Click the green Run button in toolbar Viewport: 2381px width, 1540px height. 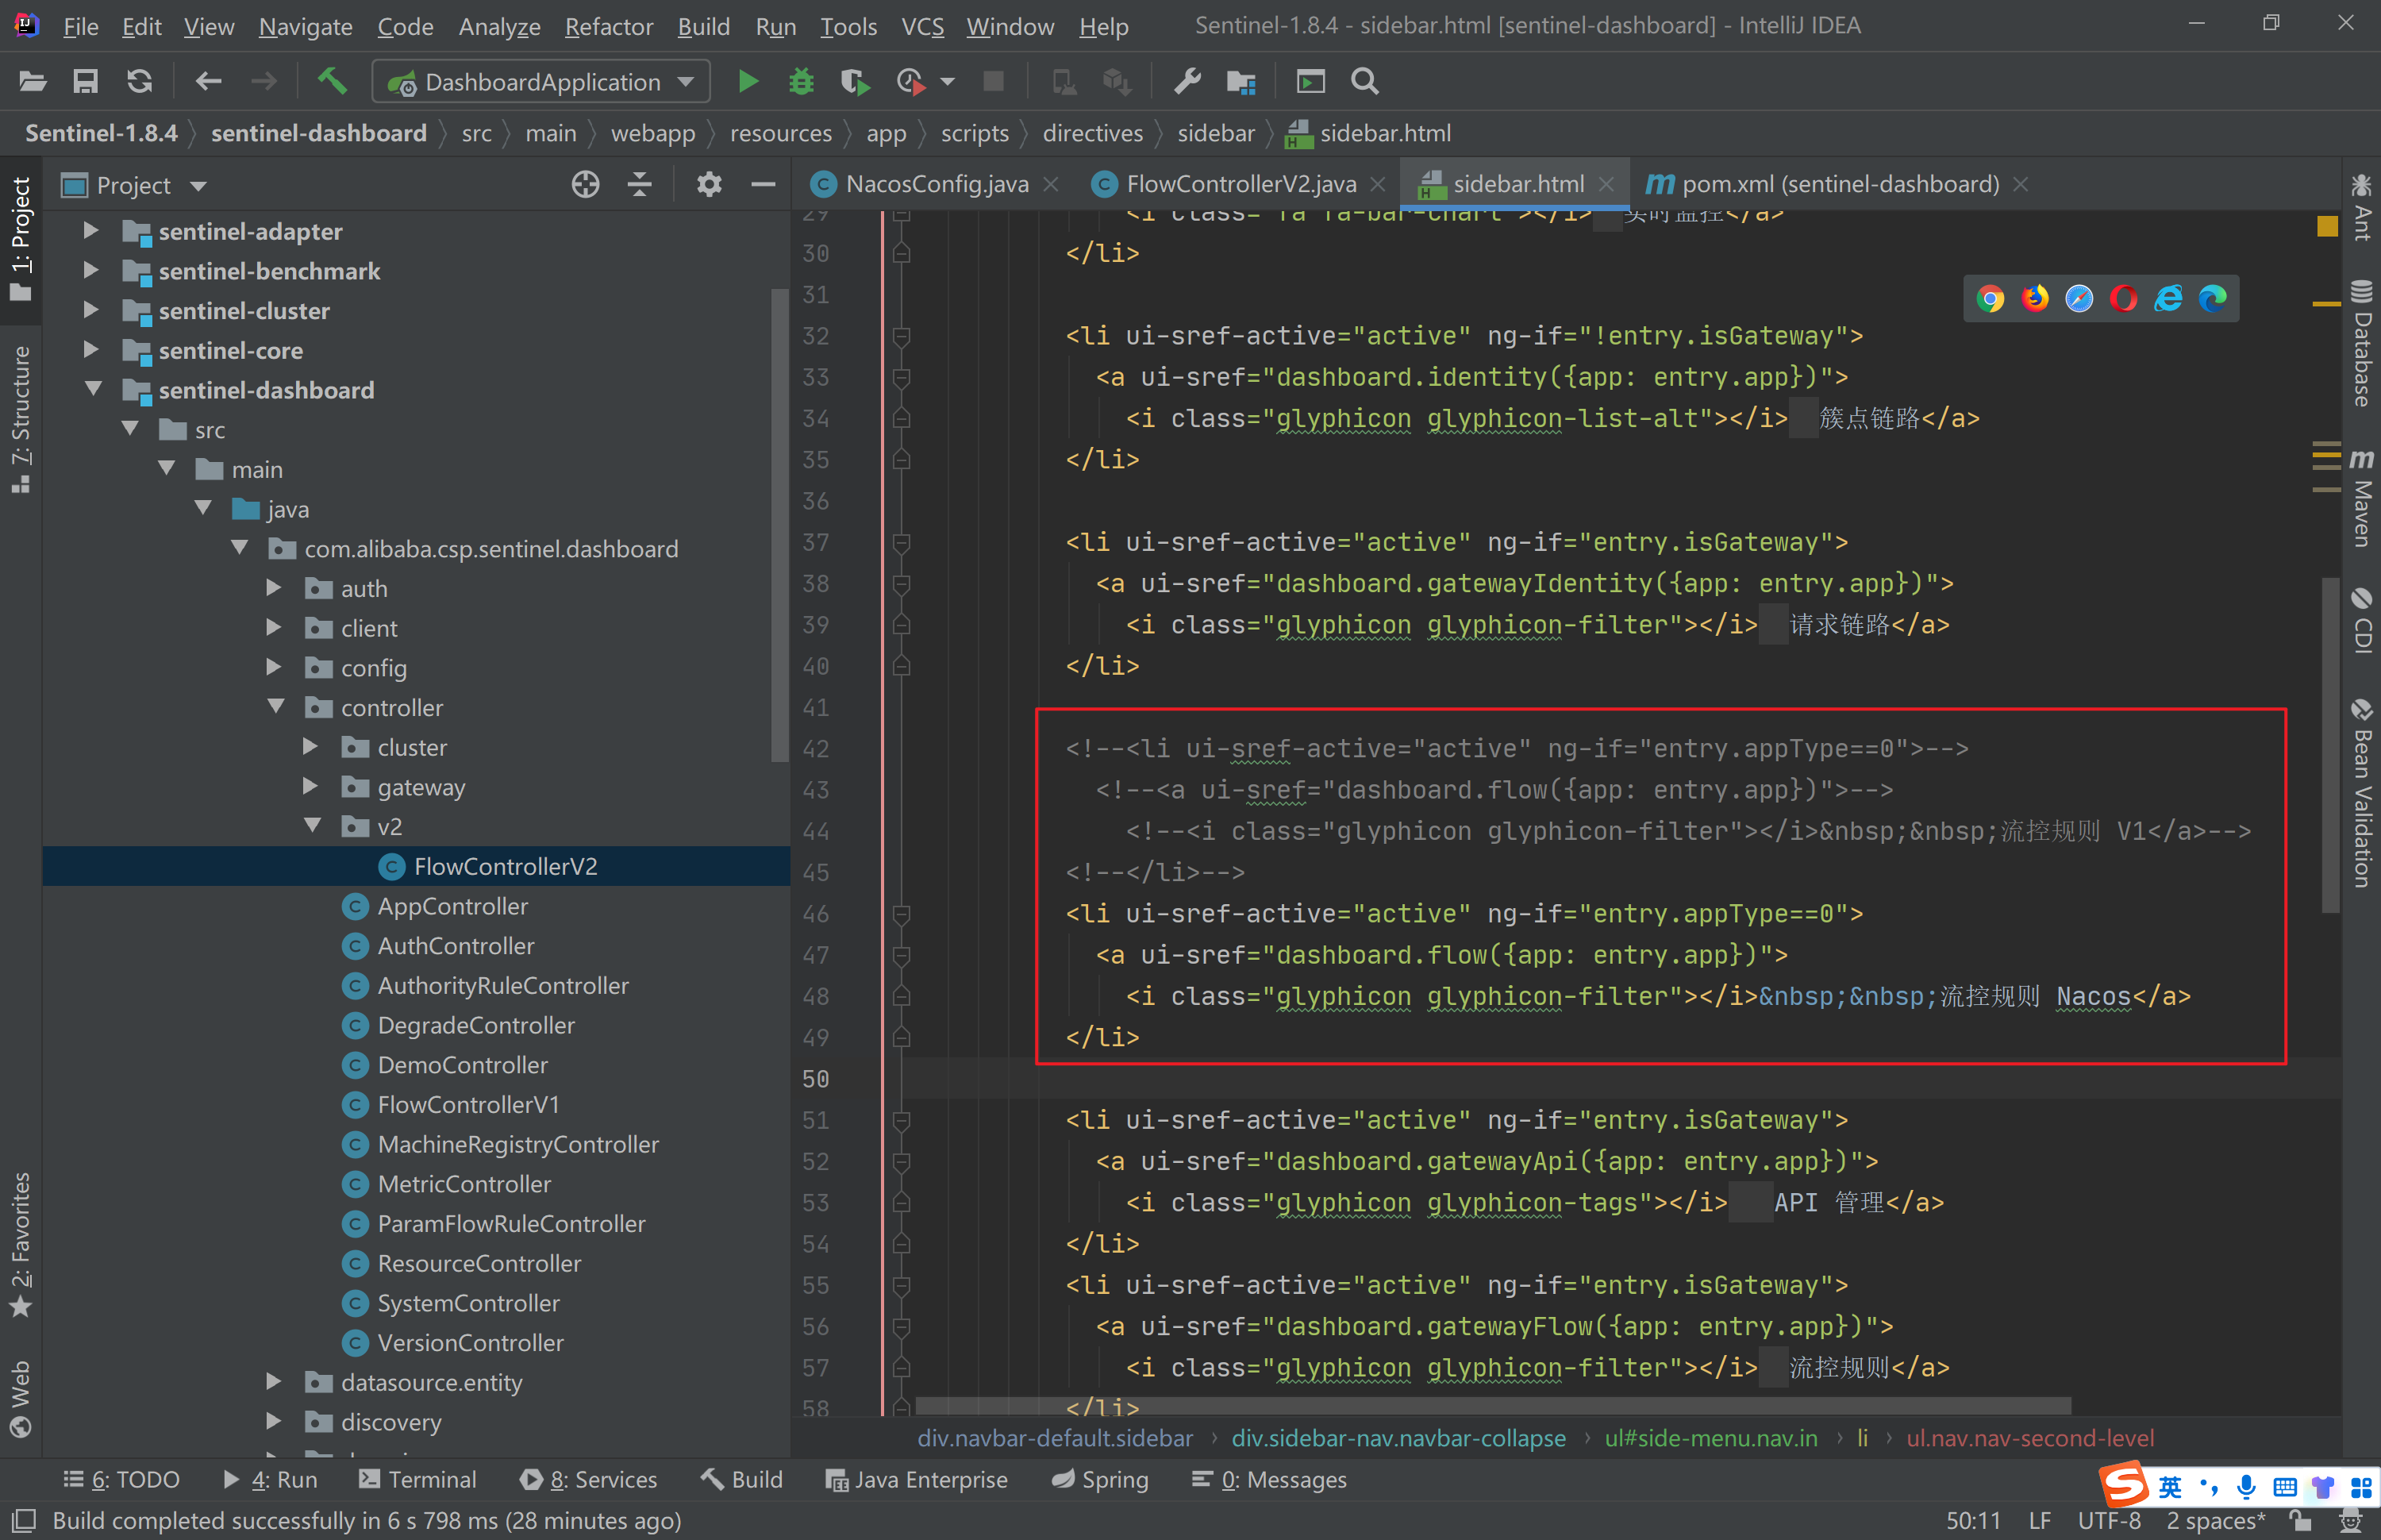pos(747,81)
